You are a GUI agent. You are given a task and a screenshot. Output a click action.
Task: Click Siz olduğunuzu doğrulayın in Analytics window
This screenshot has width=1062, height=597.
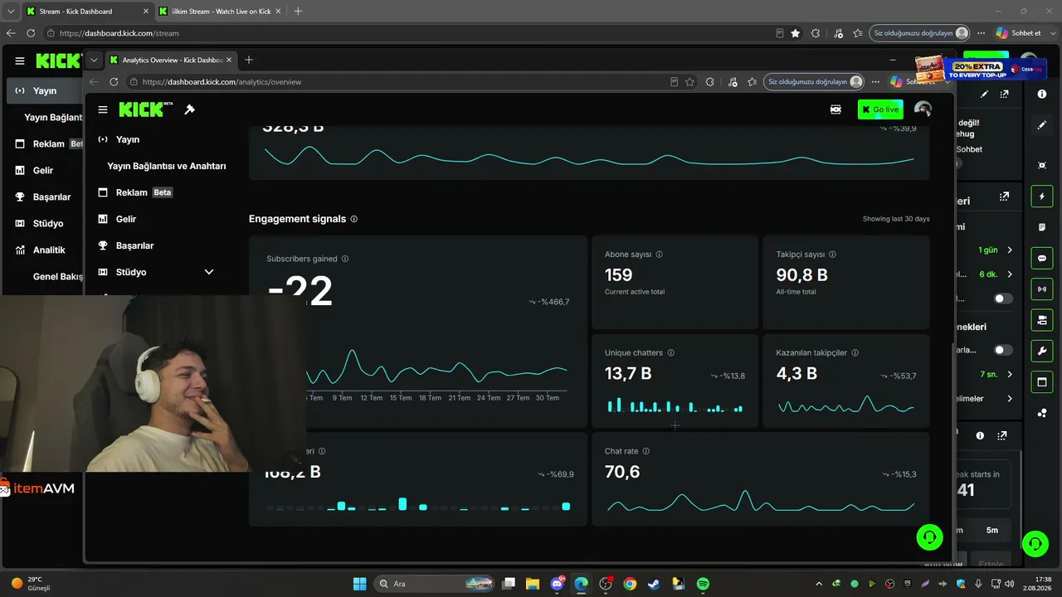(814, 82)
